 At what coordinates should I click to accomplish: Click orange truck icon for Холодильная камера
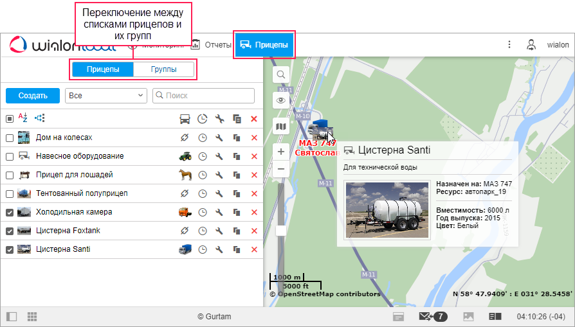click(185, 212)
